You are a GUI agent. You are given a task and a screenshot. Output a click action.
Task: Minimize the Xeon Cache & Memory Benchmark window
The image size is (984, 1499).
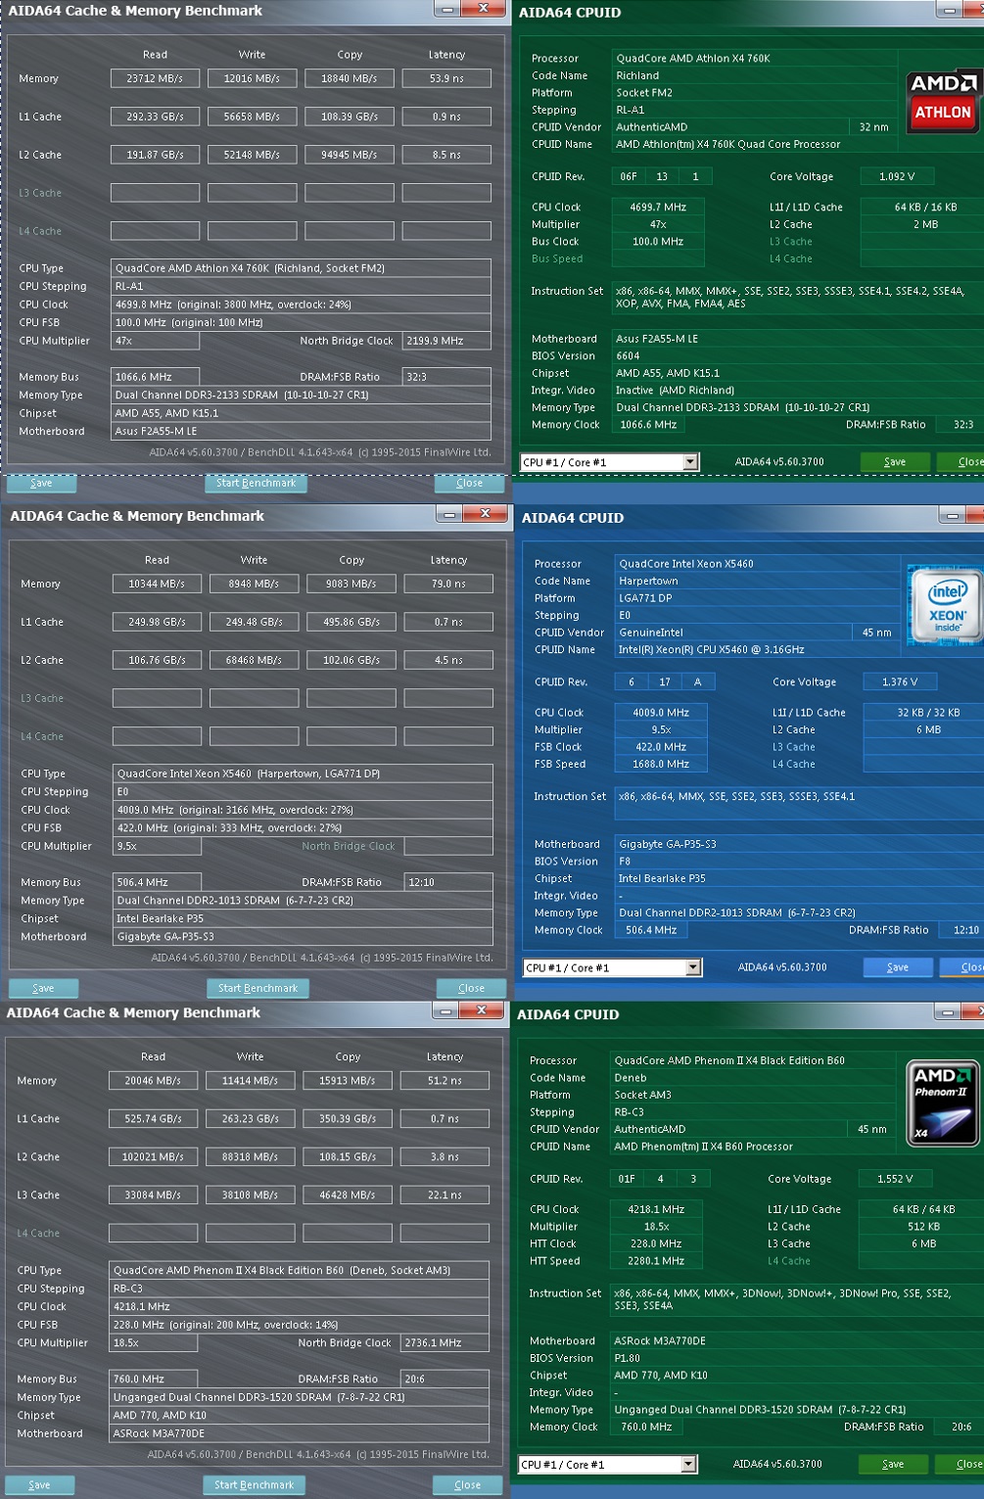coord(449,513)
